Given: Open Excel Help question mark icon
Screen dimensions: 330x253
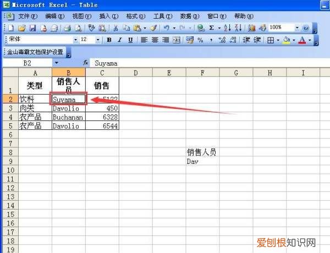Looking at the screenshot, I should [306, 28].
